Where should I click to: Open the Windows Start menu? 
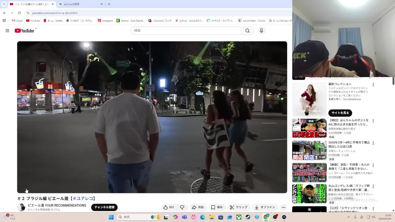pos(111,217)
